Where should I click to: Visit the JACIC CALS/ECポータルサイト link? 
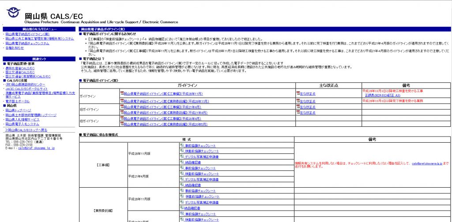pyautogui.click(x=26, y=89)
